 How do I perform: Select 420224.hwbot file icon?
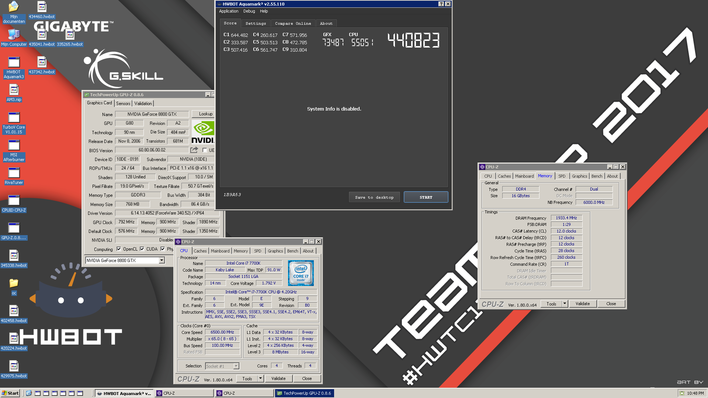pyautogui.click(x=14, y=341)
